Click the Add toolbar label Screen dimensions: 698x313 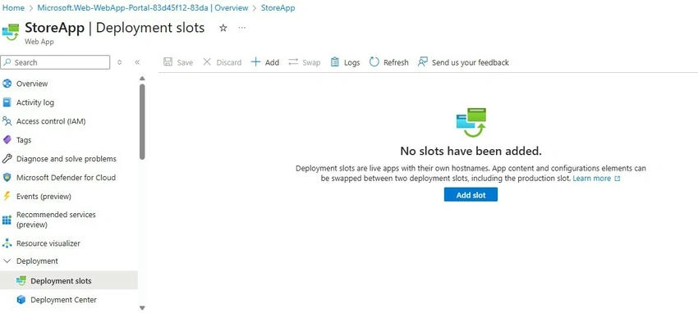(272, 62)
